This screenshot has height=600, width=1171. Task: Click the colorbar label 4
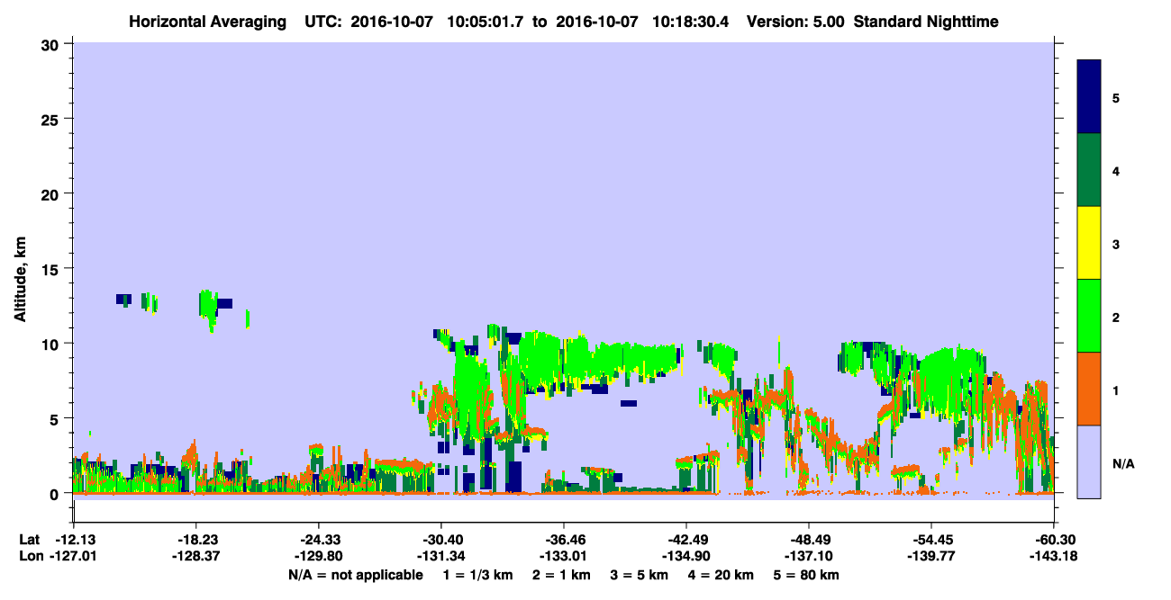click(1116, 171)
